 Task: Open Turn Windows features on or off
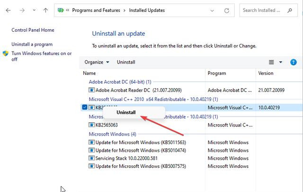(x=41, y=56)
